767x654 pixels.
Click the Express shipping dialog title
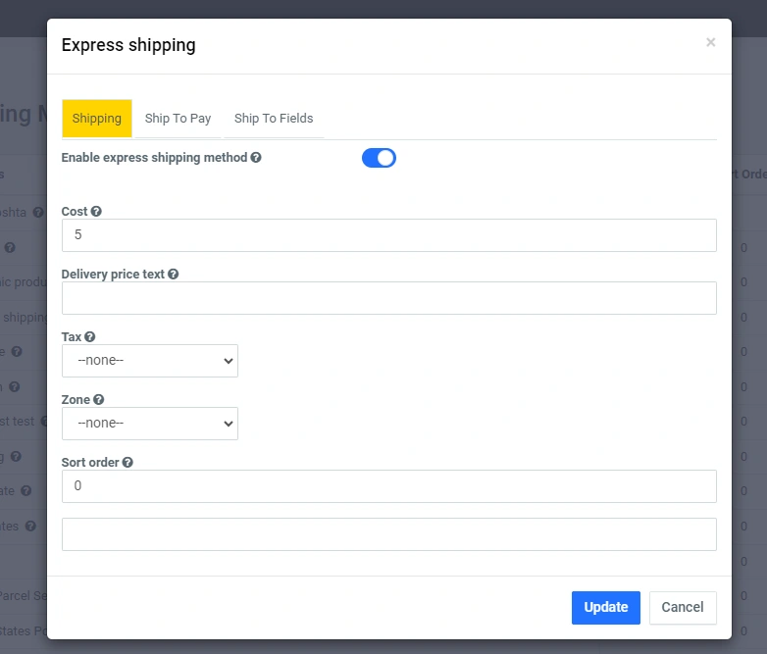click(x=128, y=45)
